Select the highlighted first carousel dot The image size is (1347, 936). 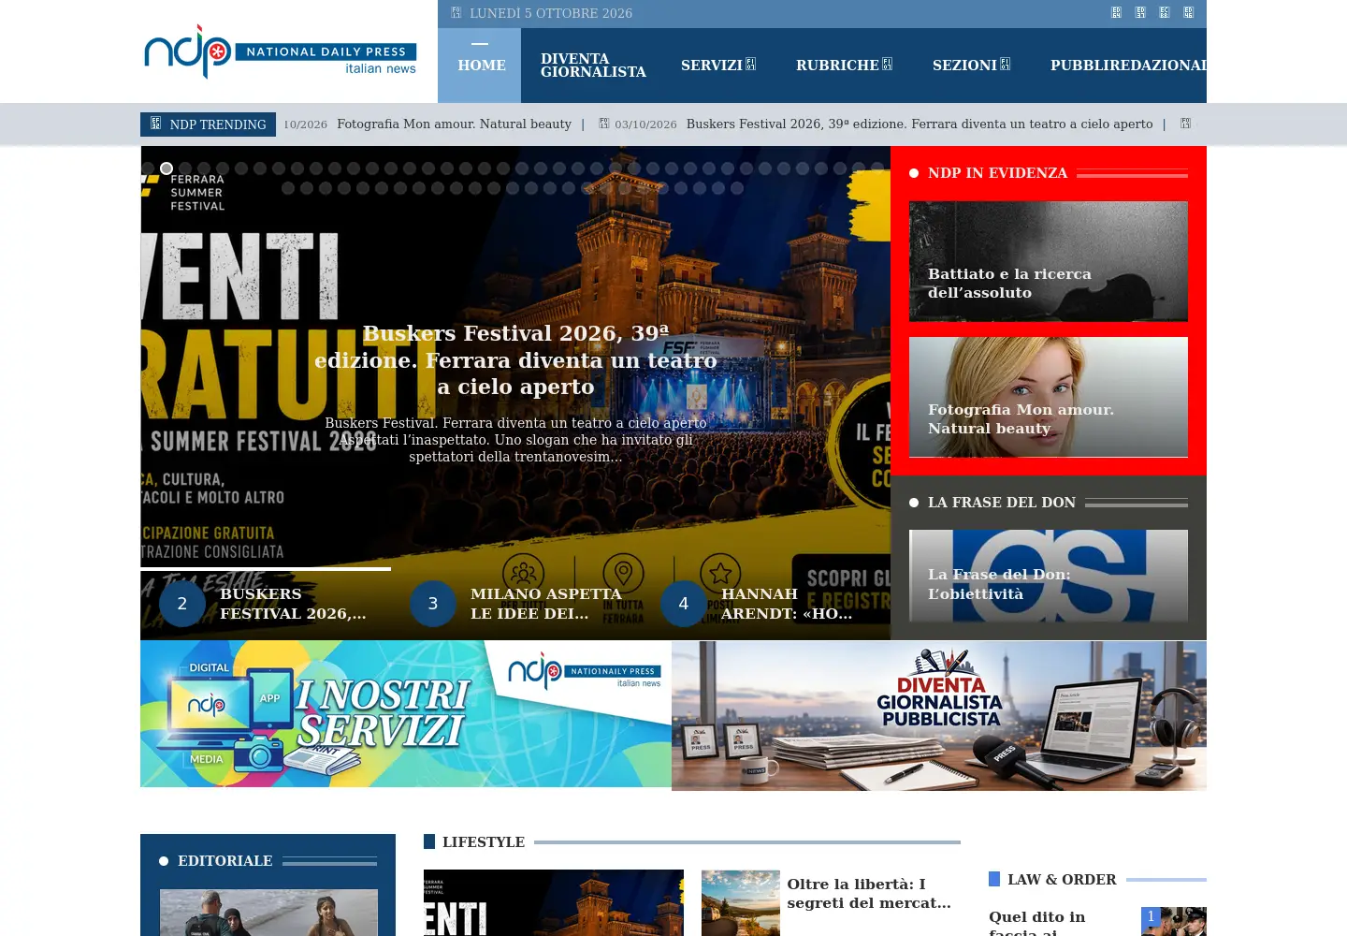(x=167, y=168)
